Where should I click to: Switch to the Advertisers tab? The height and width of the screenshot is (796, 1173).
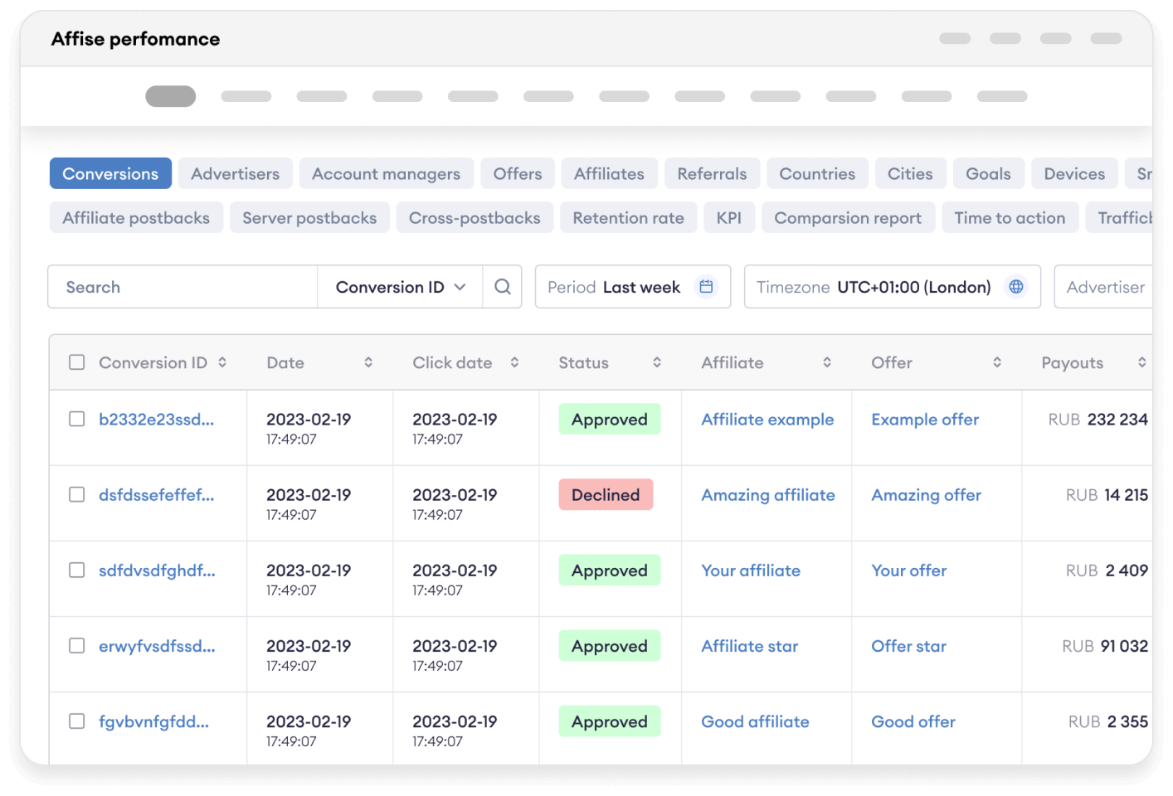235,174
